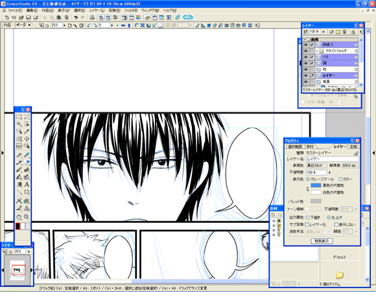Select the magnifier zoom tool in toolbox
This screenshot has width=376, height=292.
point(27,217)
